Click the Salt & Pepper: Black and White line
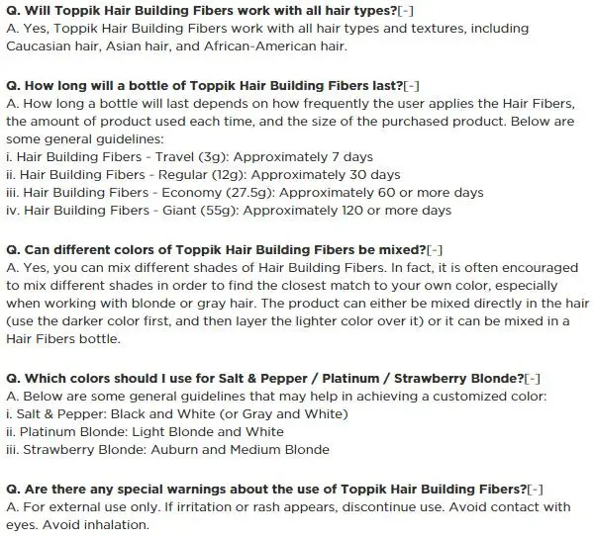594x537 pixels. click(177, 414)
